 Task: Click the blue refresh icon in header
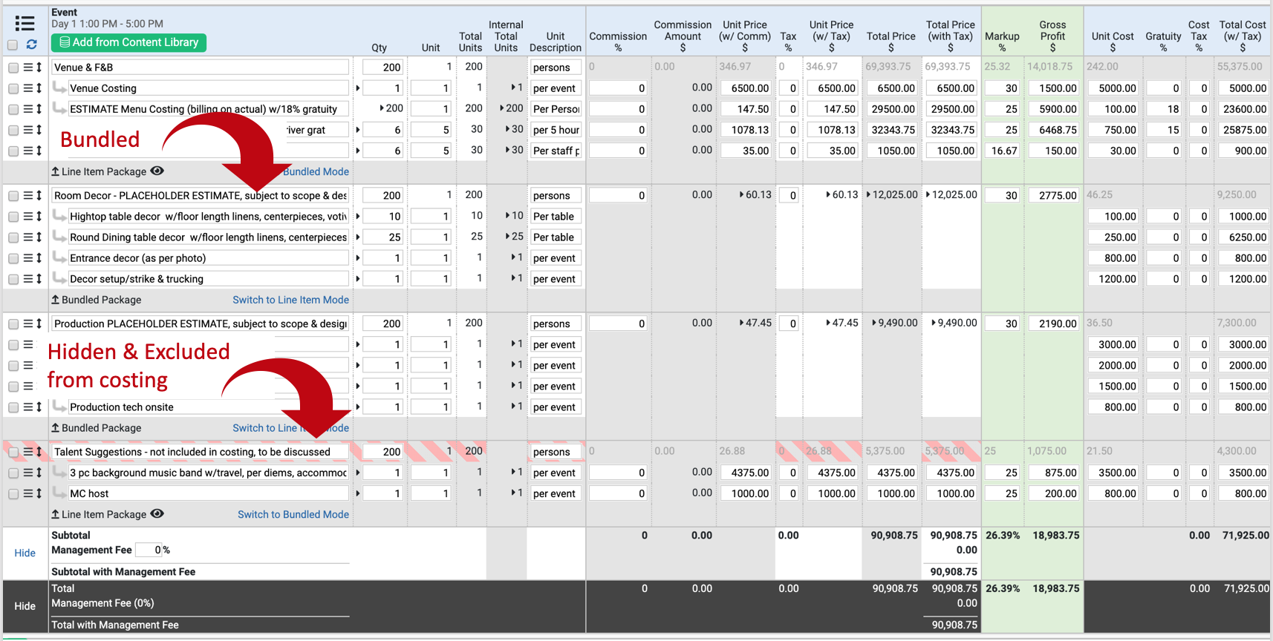click(x=32, y=45)
